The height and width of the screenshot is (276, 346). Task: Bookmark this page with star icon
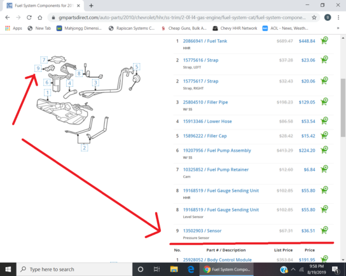[x=314, y=17]
